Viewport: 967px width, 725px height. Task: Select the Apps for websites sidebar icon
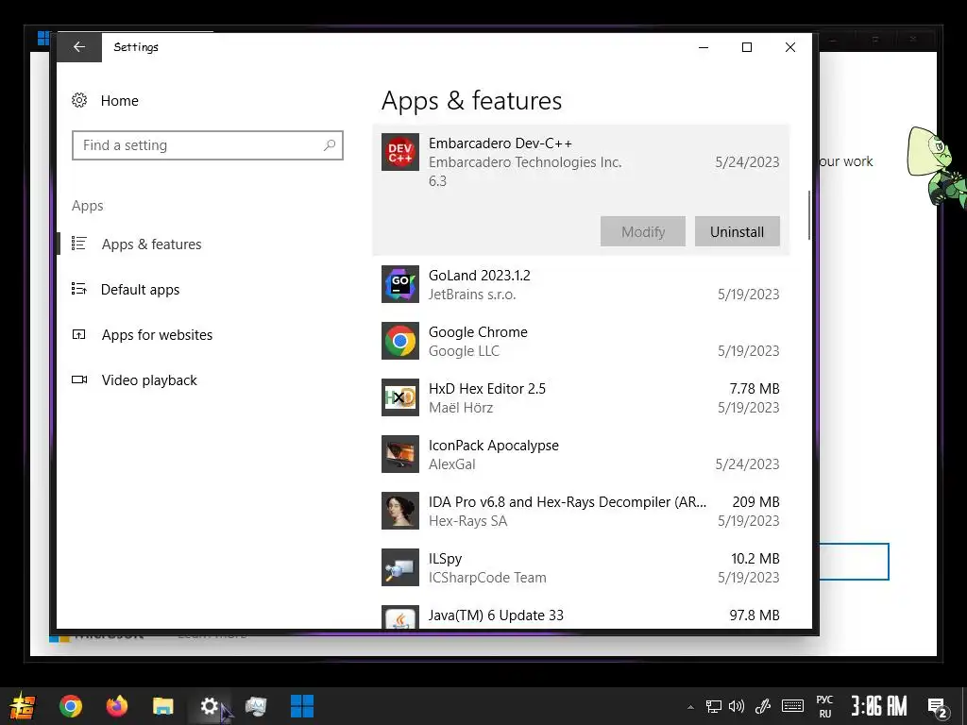coord(79,334)
